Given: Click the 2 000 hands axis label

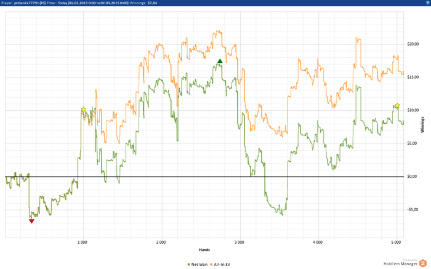Looking at the screenshot, I should click(x=161, y=243).
